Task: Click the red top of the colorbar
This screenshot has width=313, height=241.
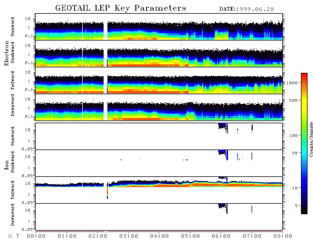Action: click(x=304, y=76)
